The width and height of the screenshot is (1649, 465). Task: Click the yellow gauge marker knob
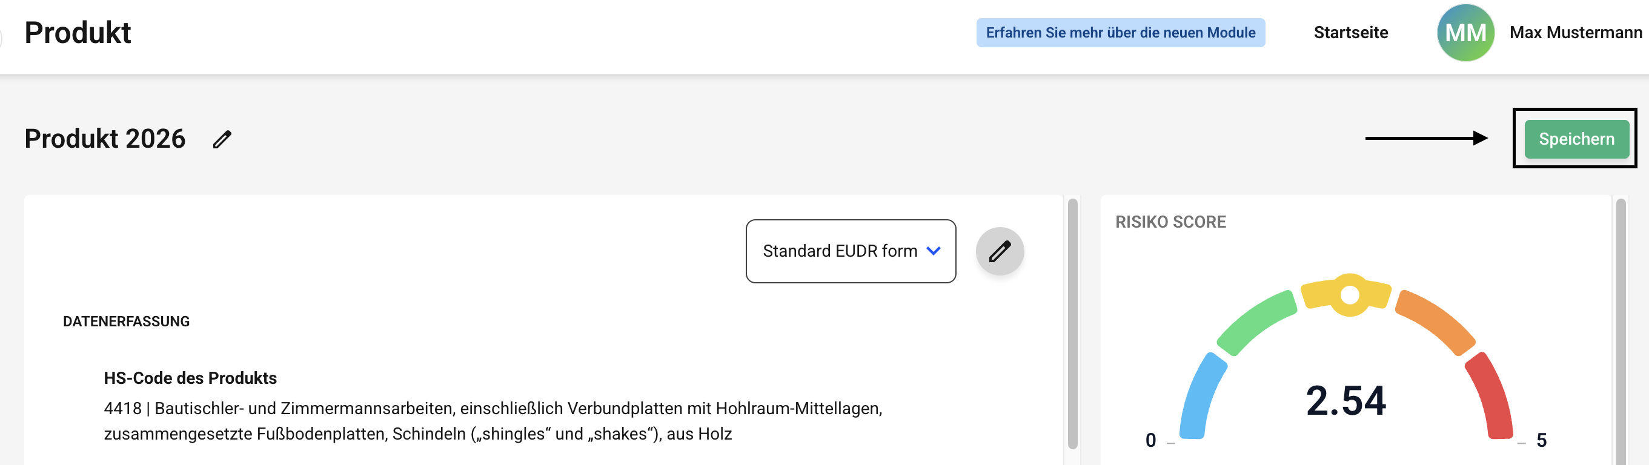(1349, 295)
